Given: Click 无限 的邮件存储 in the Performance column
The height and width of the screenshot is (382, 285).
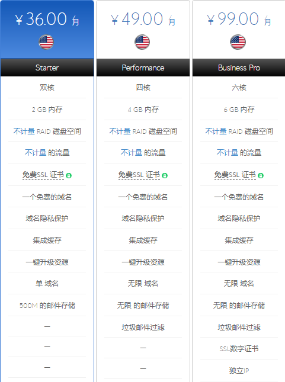Looking at the screenshot, I should point(143,306).
